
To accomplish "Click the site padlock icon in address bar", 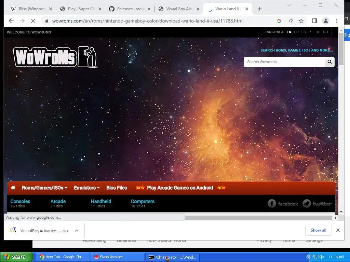I will [46, 21].
